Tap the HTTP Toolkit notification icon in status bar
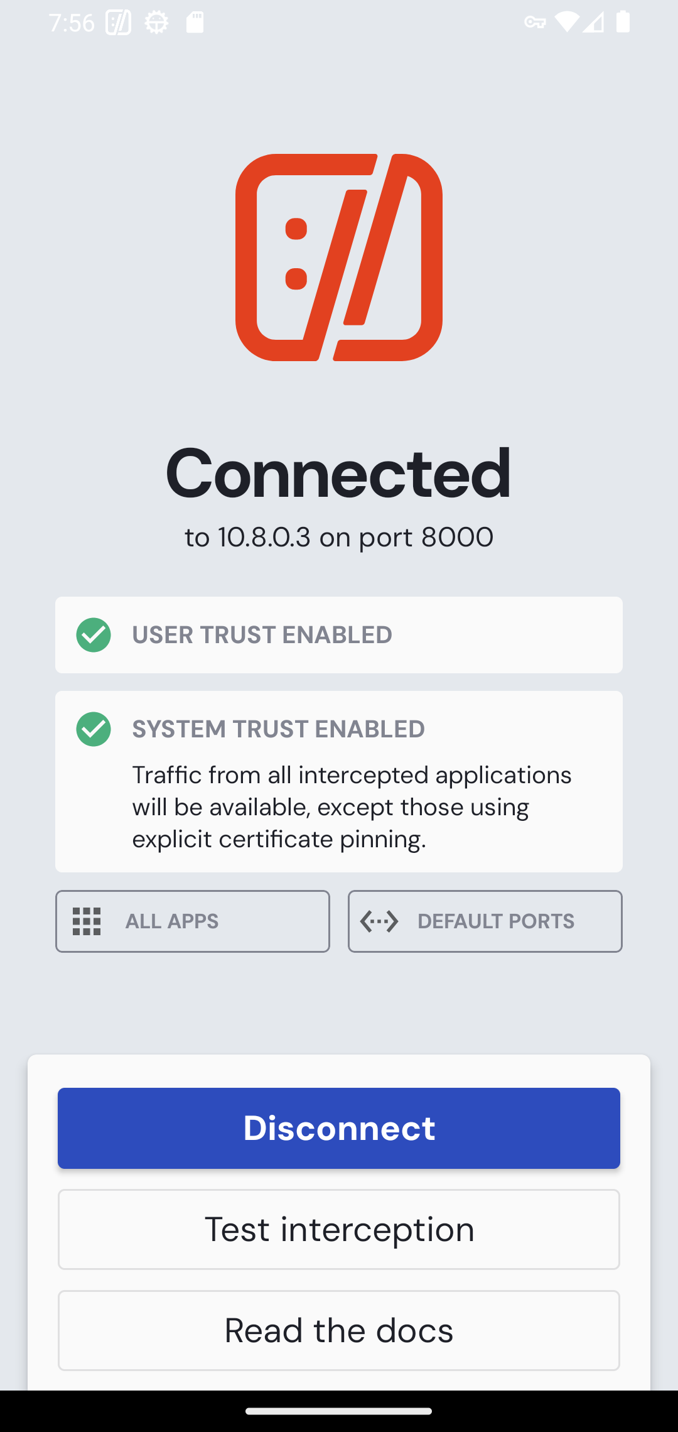678x1432 pixels. tap(118, 23)
